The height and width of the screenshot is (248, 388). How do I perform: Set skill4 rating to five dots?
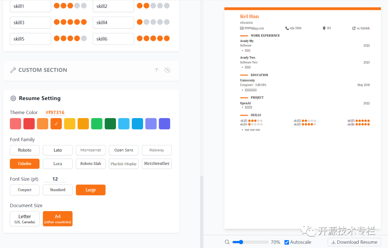(167, 22)
